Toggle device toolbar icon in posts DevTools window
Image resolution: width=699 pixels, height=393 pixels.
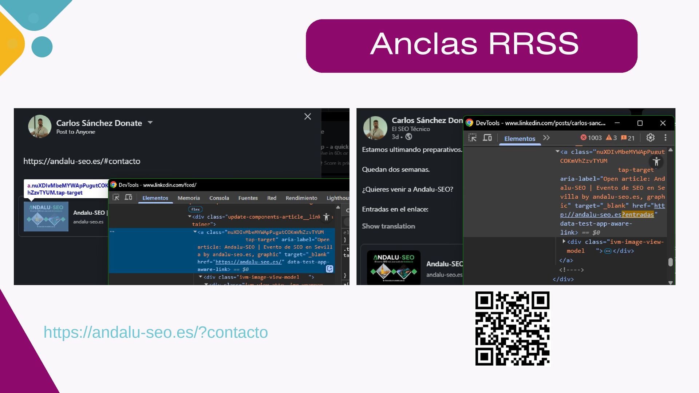pyautogui.click(x=487, y=138)
